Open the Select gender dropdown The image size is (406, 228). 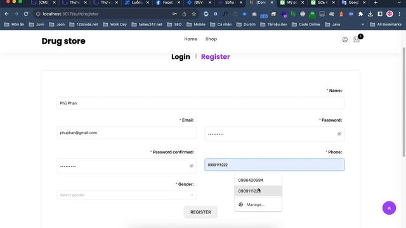click(x=127, y=195)
